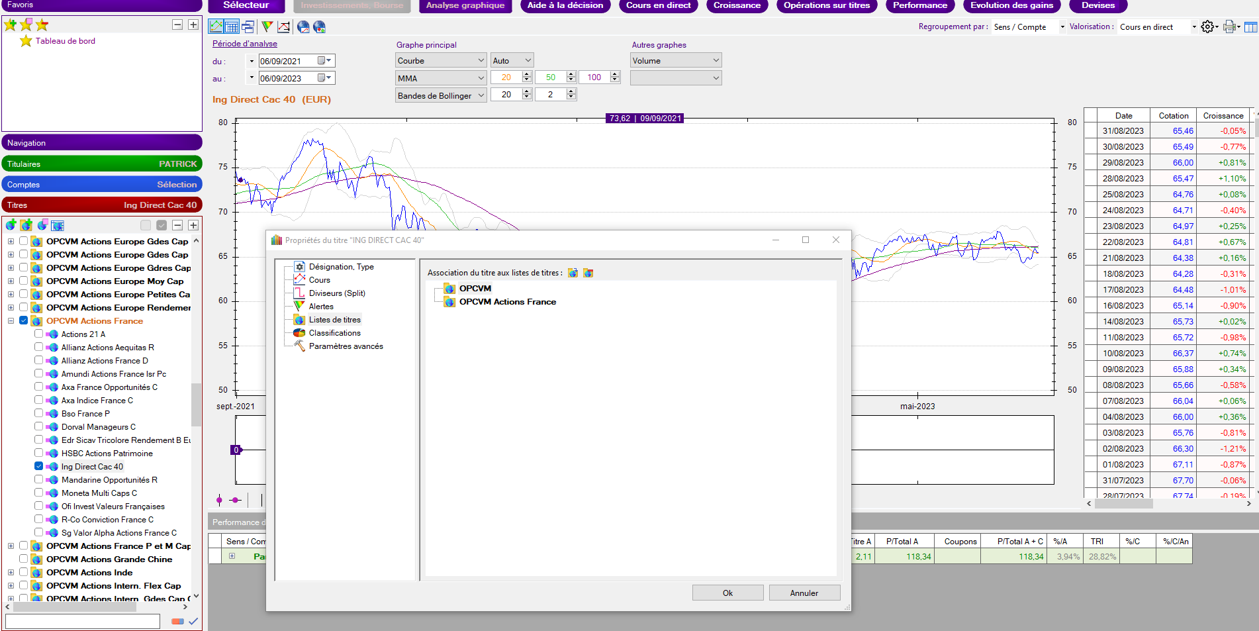The height and width of the screenshot is (631, 1259).
Task: Click the add security globe icon
Action: point(11,225)
